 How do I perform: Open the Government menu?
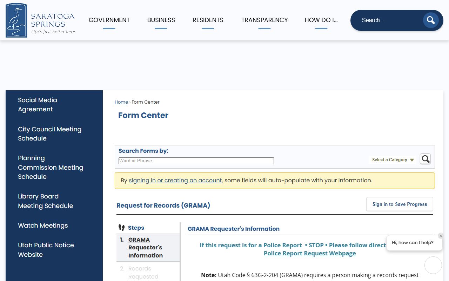pos(109,20)
